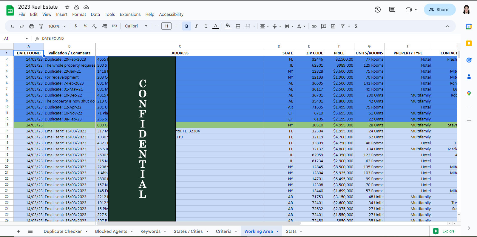Open the Extensions menu
The image size is (477, 237).
pos(130,14)
